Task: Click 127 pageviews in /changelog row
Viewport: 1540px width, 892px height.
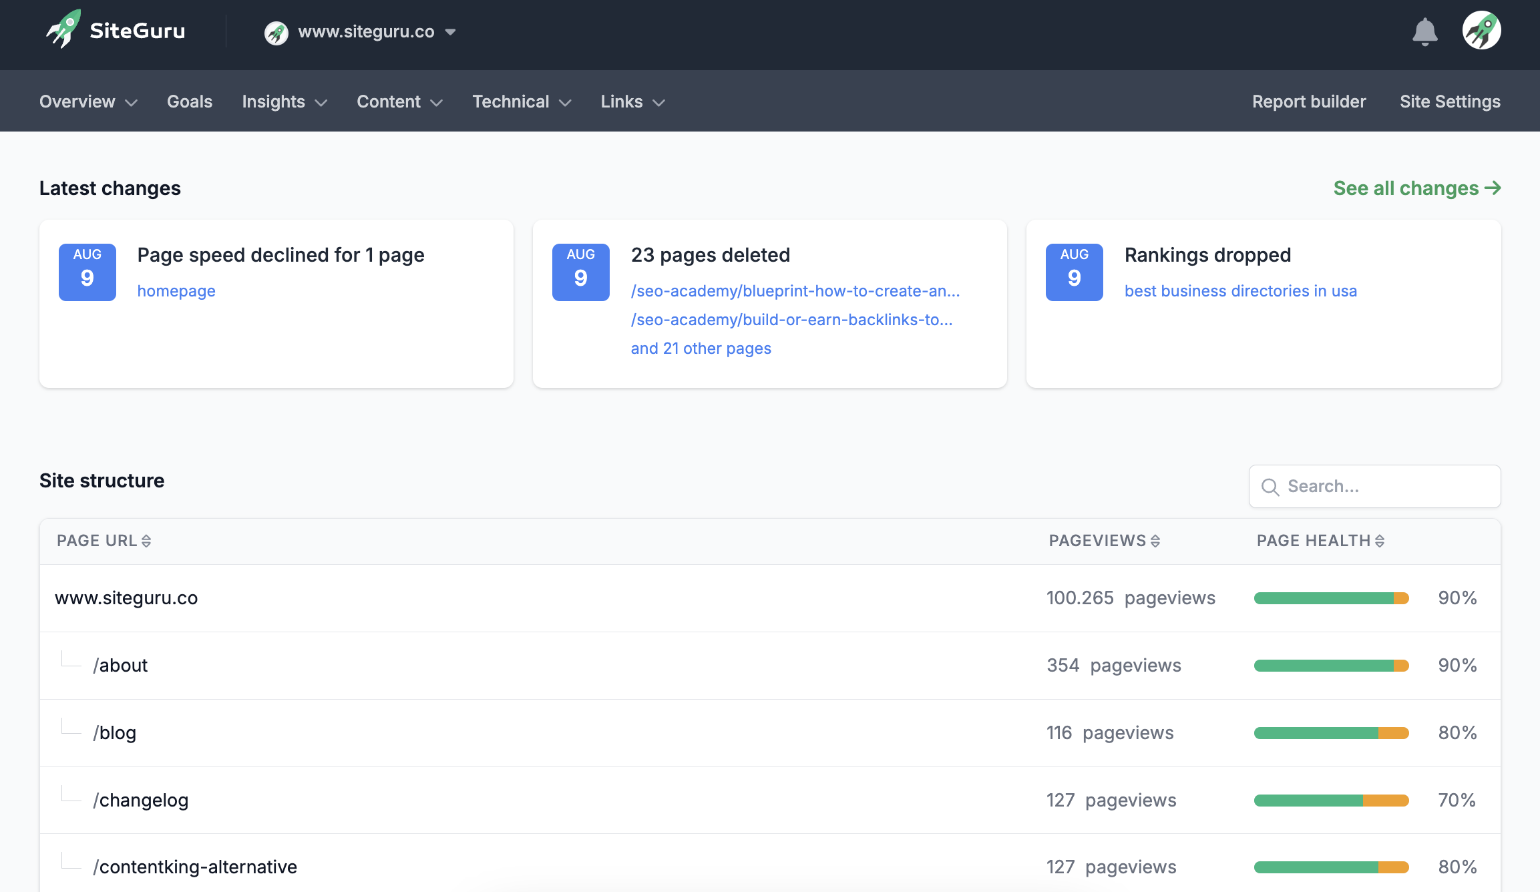Action: click(x=1111, y=801)
